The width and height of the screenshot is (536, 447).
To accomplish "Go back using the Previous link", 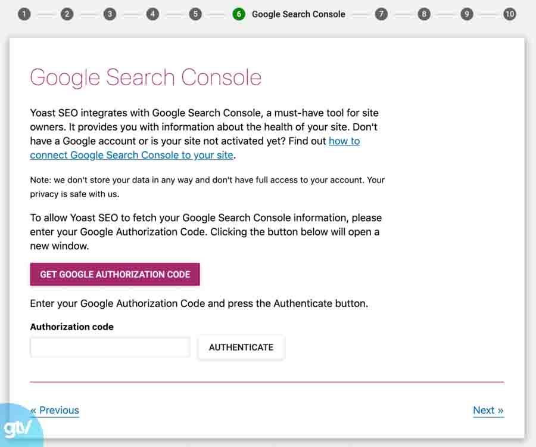I will pos(54,410).
